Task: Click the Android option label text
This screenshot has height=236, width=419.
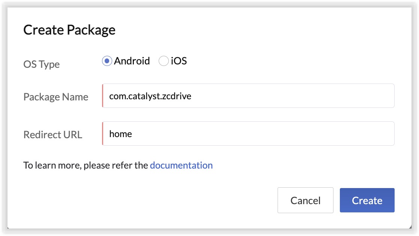Action: 132,61
